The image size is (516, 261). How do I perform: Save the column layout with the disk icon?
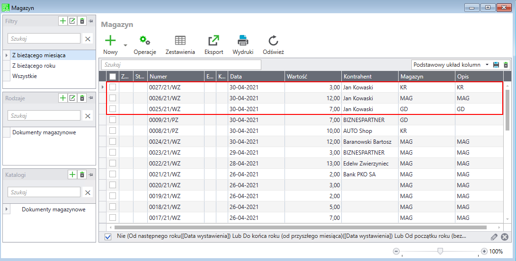tap(496, 65)
